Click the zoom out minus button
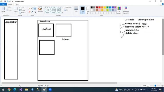This screenshot has width=164, height=92. point(148,86)
